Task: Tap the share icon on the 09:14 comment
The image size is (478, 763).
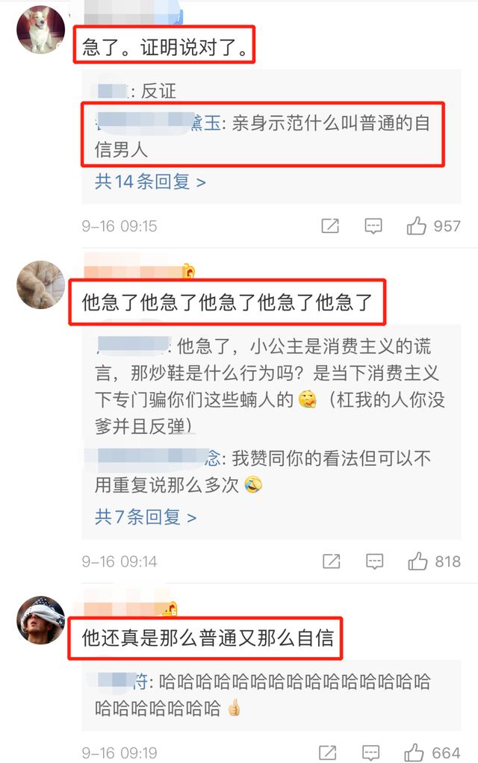Action: coord(331,561)
